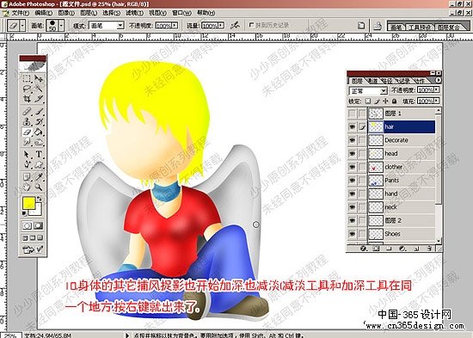
Task: Select the Crop tool
Action: click(27, 99)
